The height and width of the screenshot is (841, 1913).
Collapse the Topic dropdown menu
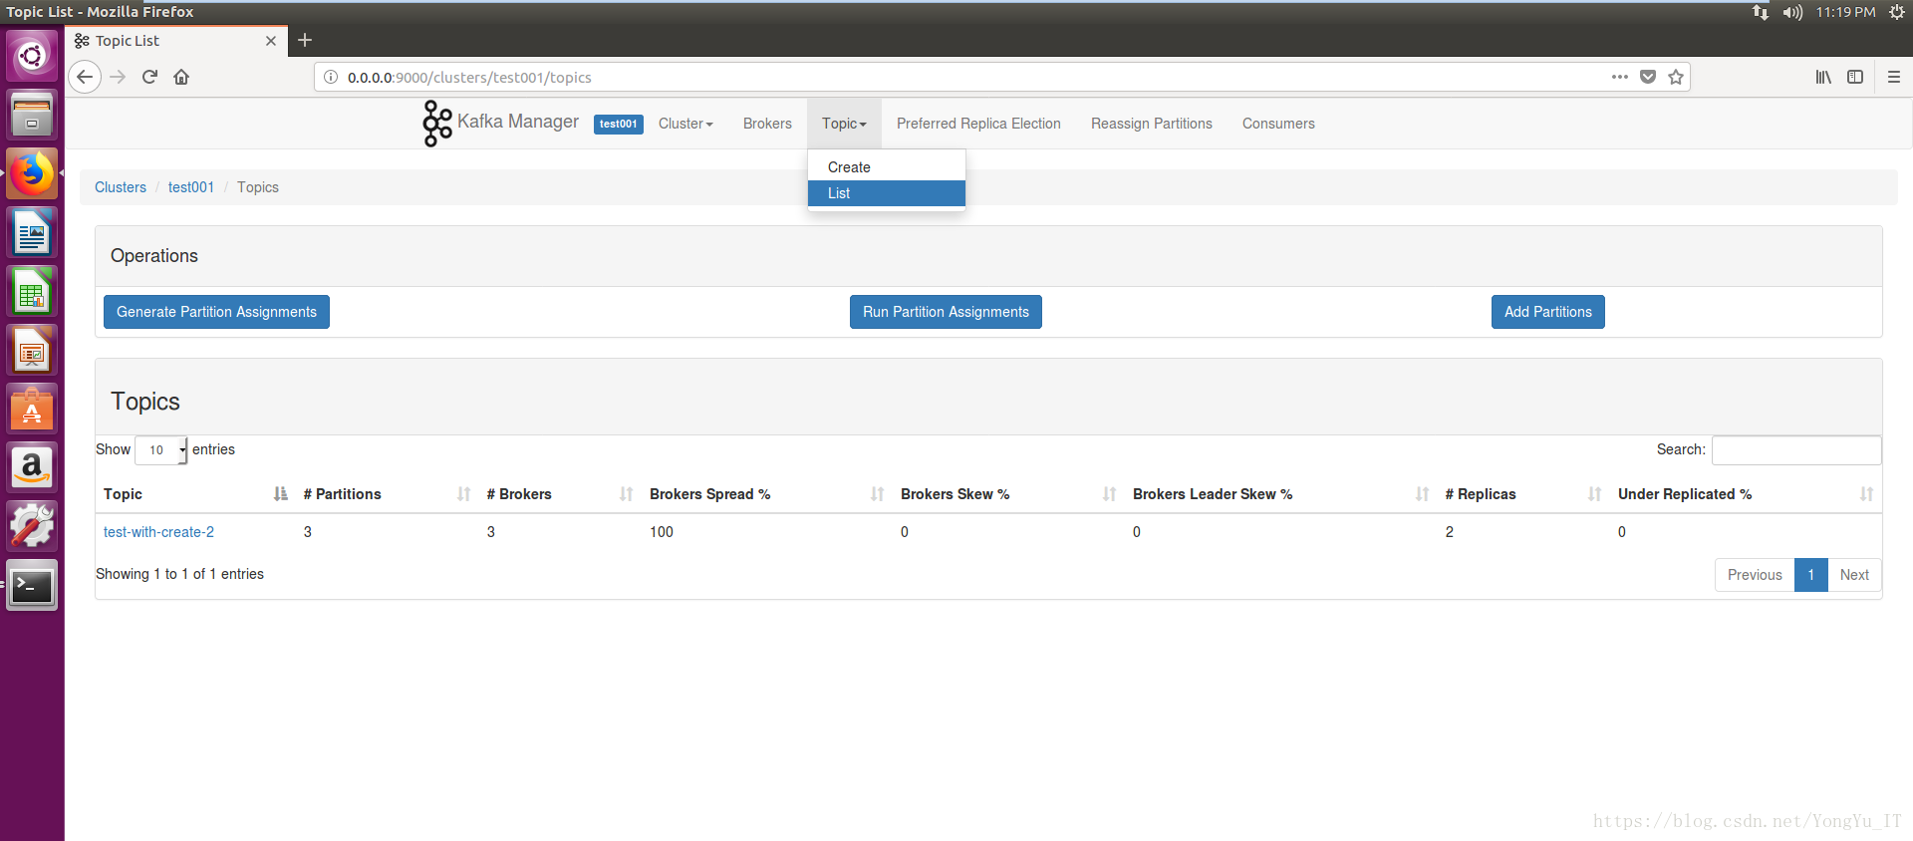(844, 124)
